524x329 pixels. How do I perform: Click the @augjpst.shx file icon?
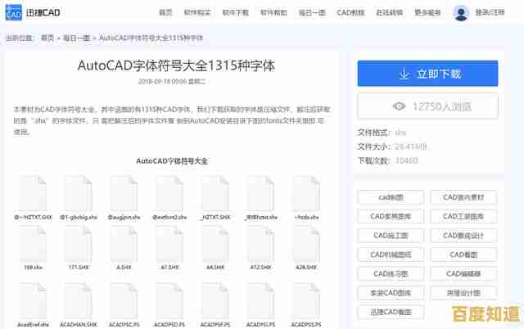[x=124, y=192]
